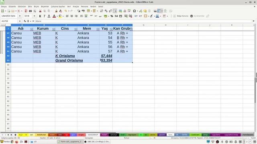This screenshot has width=257, height=144.
Task: Open Print Preview from the toolbar
Action: point(35,11)
